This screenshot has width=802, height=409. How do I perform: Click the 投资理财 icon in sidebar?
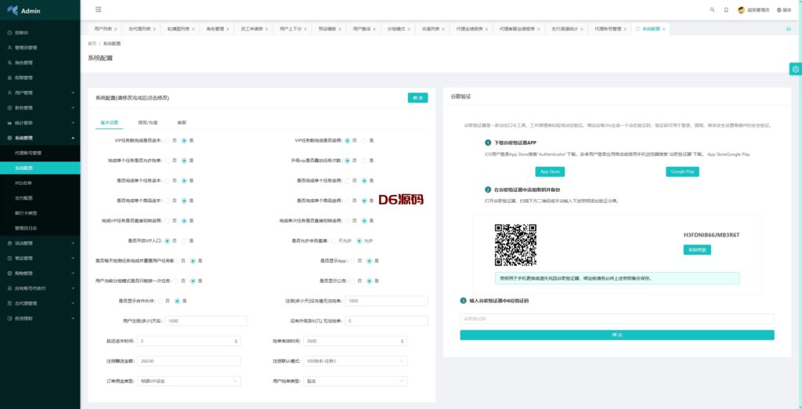[x=9, y=318]
